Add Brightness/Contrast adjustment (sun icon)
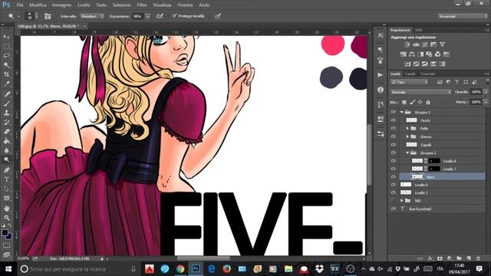This screenshot has width=491, height=276. tap(407, 44)
